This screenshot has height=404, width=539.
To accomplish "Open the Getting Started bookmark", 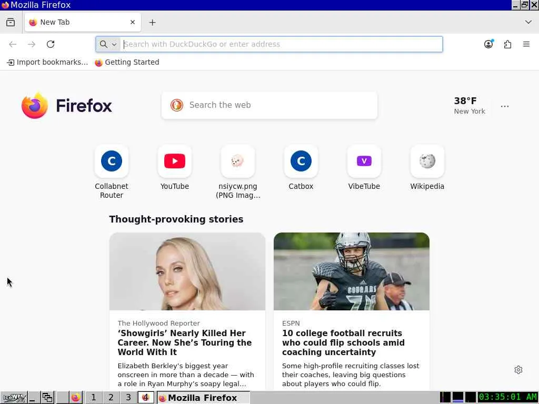I will pos(127,62).
